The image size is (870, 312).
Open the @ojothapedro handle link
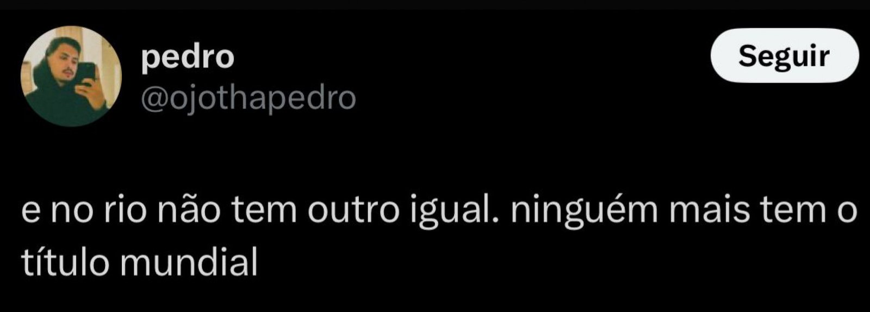tap(248, 98)
